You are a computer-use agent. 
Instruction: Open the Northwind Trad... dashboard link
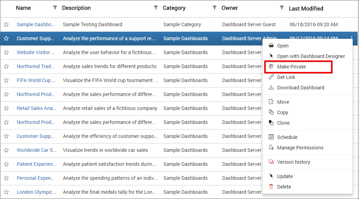(35, 66)
